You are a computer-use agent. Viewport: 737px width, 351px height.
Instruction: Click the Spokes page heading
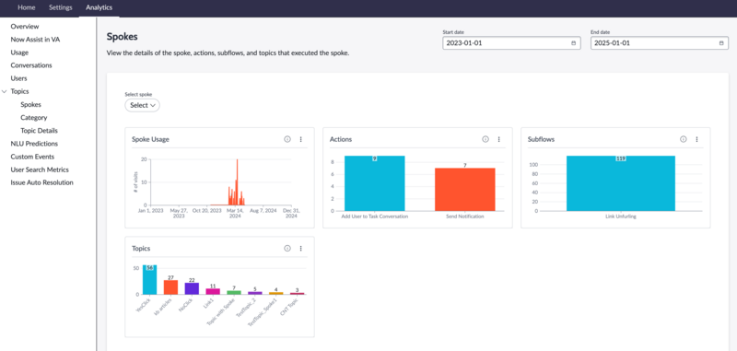coord(123,37)
